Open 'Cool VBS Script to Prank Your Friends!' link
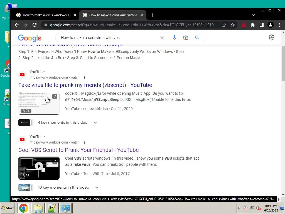This screenshot has height=214, width=285. [x=78, y=150]
